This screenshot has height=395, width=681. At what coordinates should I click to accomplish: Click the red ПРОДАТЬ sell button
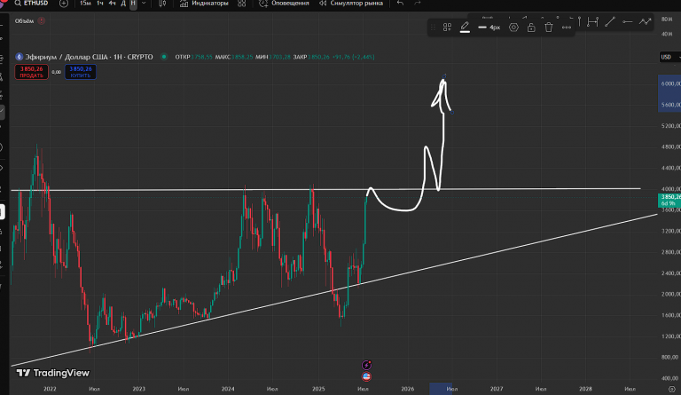pyautogui.click(x=31, y=72)
